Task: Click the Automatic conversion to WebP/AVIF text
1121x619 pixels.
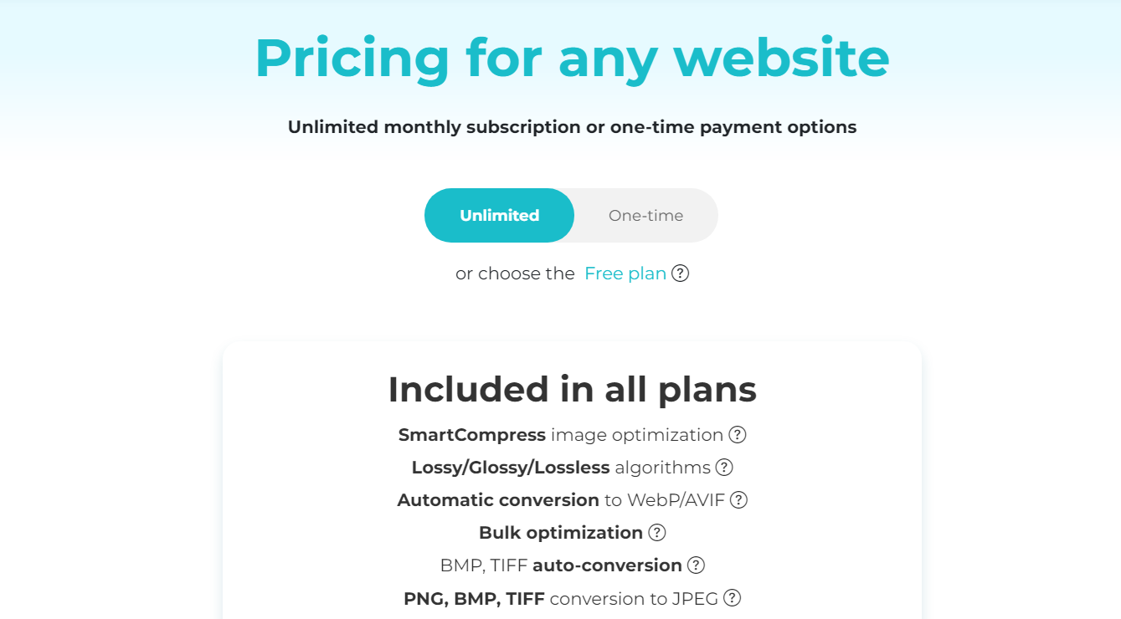Action: point(560,500)
